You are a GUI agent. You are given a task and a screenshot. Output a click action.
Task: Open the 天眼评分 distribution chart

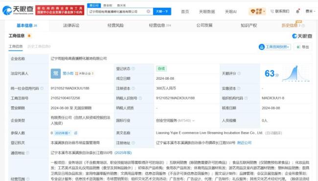[296, 73]
